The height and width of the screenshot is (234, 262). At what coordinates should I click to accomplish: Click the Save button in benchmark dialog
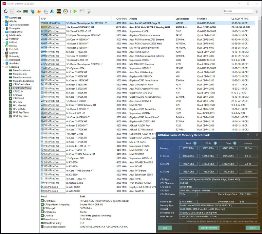pos(165,227)
